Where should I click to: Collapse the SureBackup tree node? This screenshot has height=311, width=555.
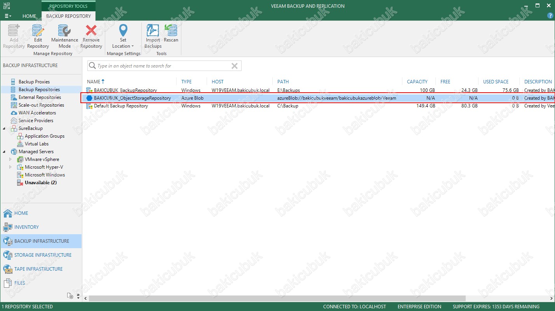(x=4, y=128)
